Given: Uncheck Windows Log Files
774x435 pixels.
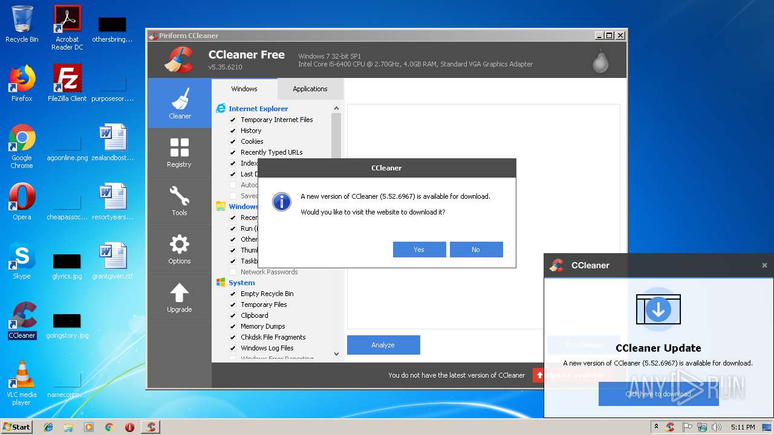Looking at the screenshot, I should coord(233,348).
